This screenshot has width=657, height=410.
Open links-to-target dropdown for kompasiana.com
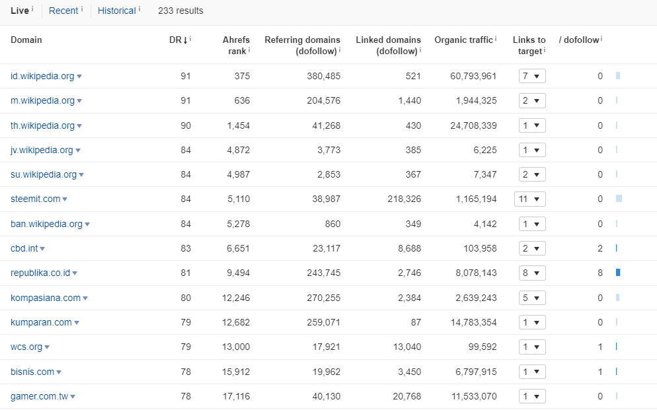[x=532, y=298]
